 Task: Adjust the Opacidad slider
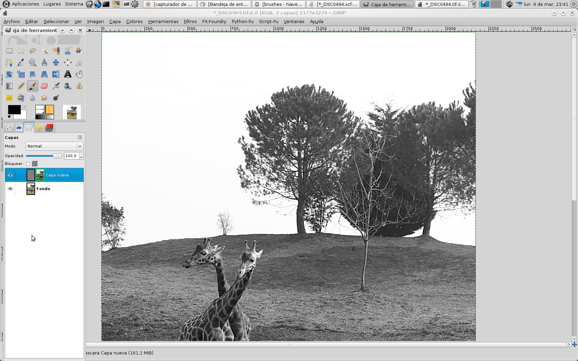(x=44, y=156)
